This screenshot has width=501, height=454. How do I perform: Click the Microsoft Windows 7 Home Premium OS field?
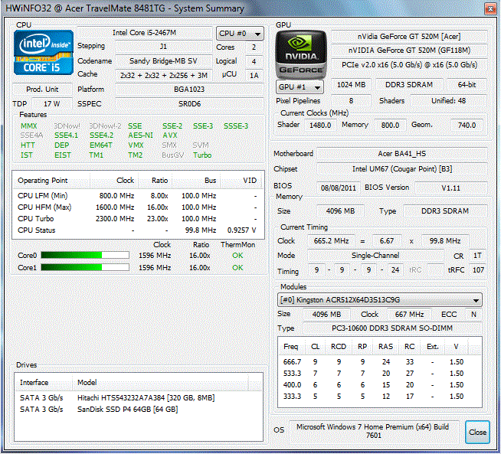point(373,431)
